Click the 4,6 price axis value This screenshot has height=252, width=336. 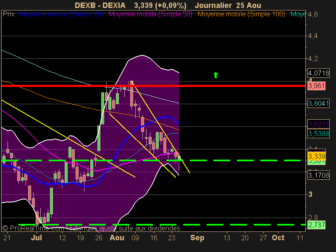[312, 14]
